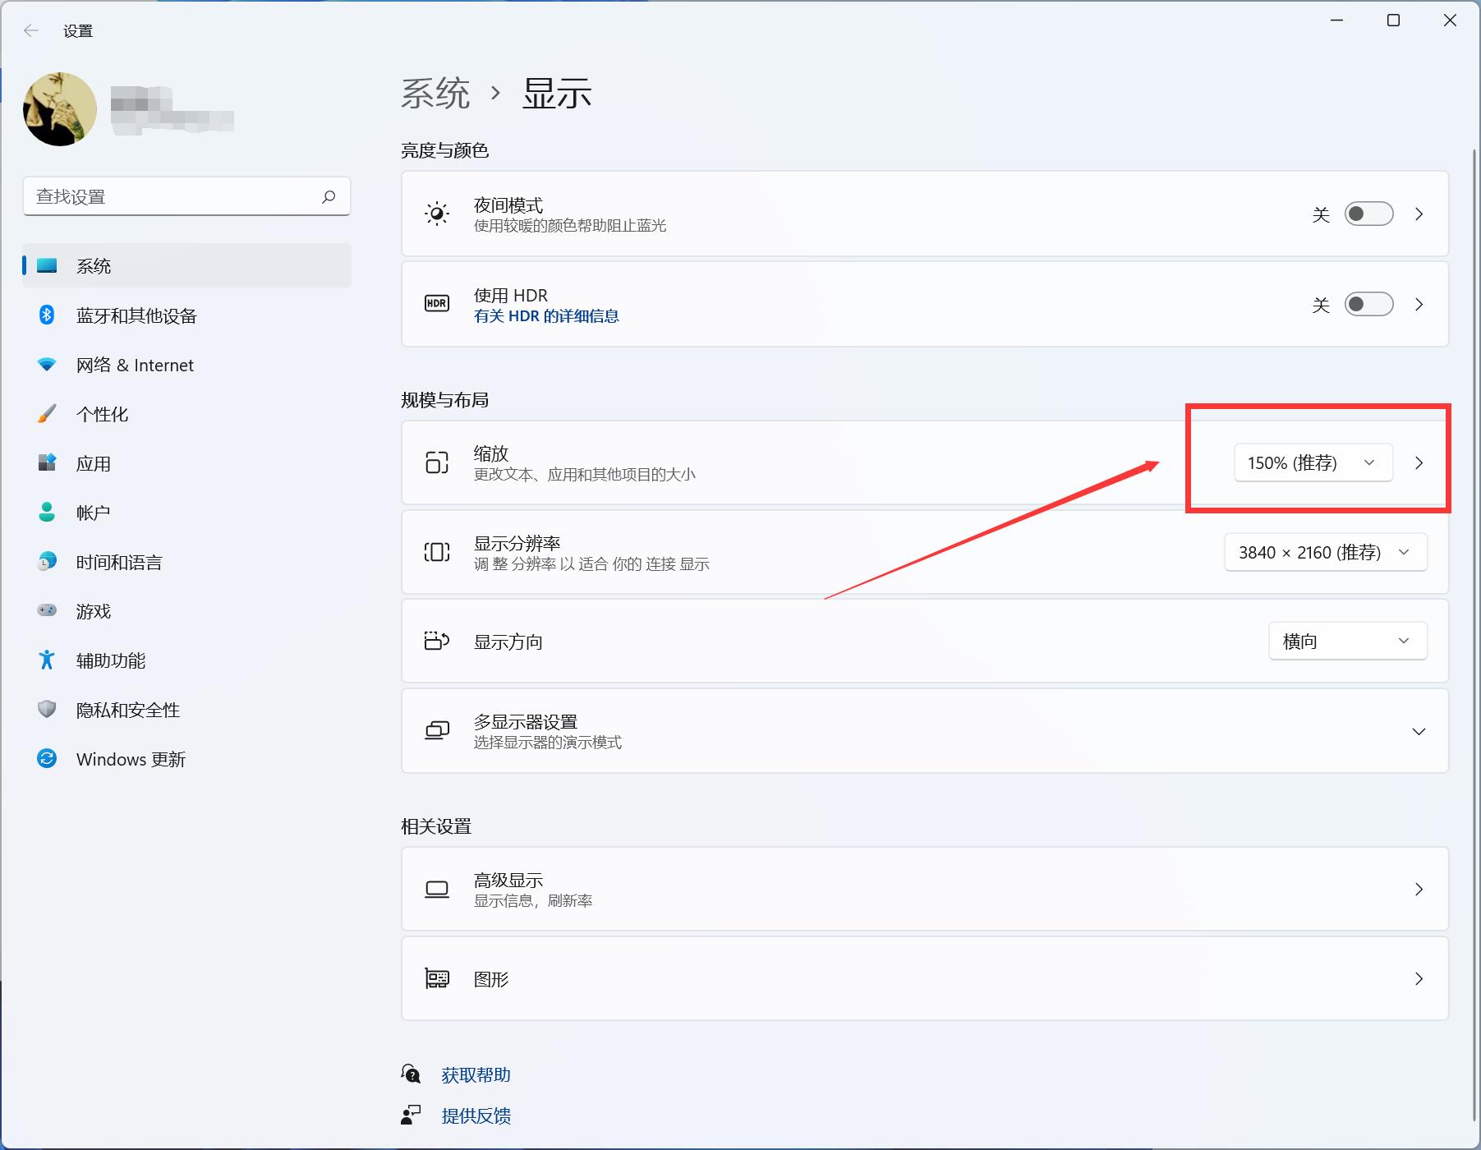Open the 150% scaling dropdown
The height and width of the screenshot is (1150, 1481).
[1312, 462]
